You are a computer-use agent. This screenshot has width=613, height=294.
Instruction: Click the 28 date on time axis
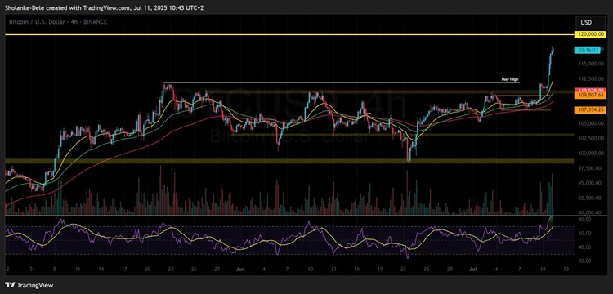(x=450, y=269)
